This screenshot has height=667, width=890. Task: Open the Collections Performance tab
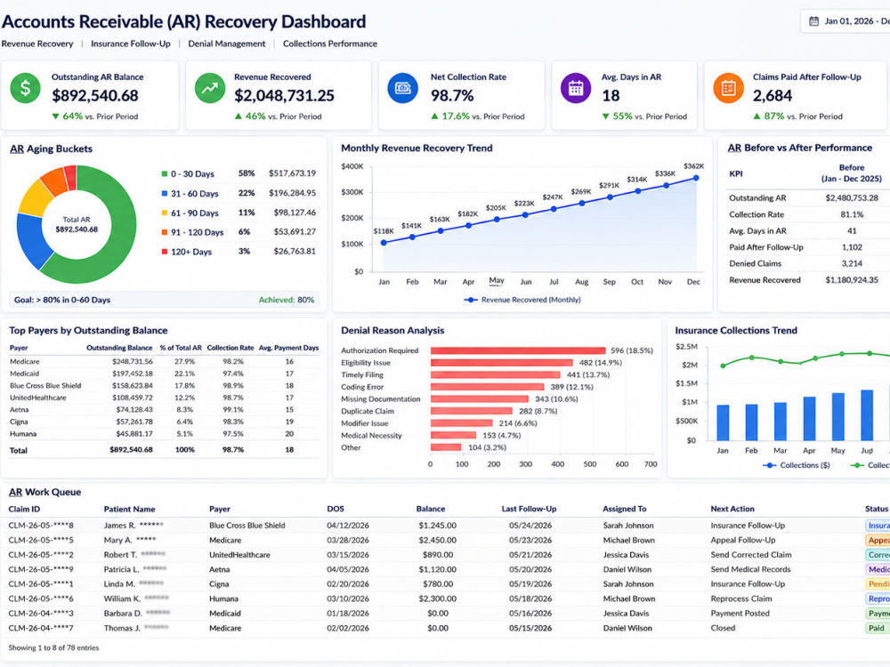330,44
